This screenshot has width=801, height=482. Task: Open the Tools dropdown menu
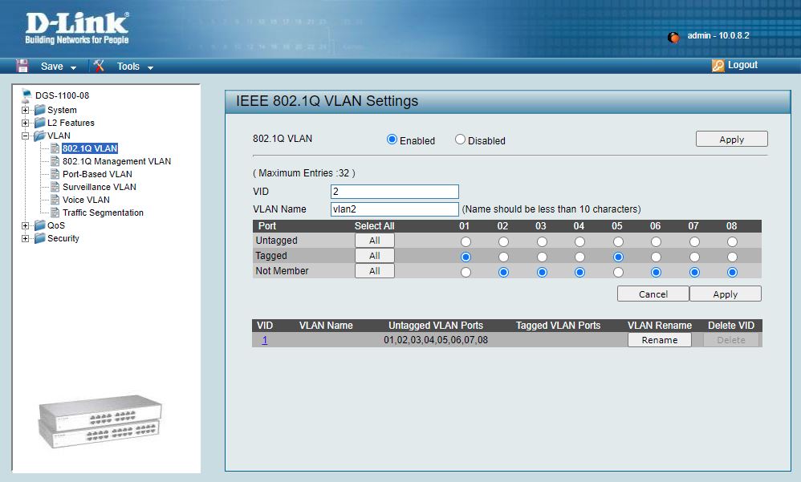[134, 67]
